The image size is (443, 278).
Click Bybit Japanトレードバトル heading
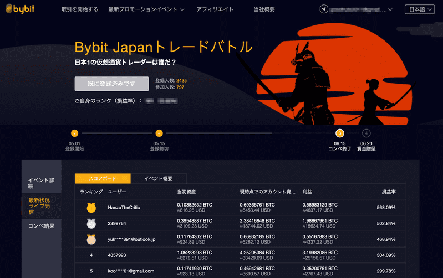click(164, 47)
